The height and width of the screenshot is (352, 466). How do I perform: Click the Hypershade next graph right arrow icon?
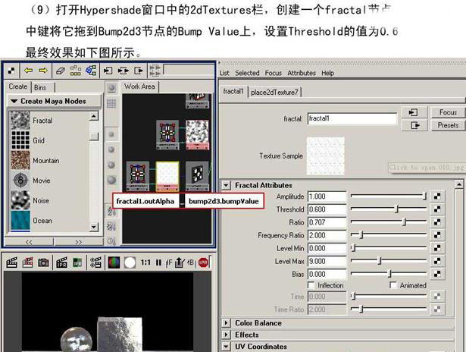click(43, 71)
